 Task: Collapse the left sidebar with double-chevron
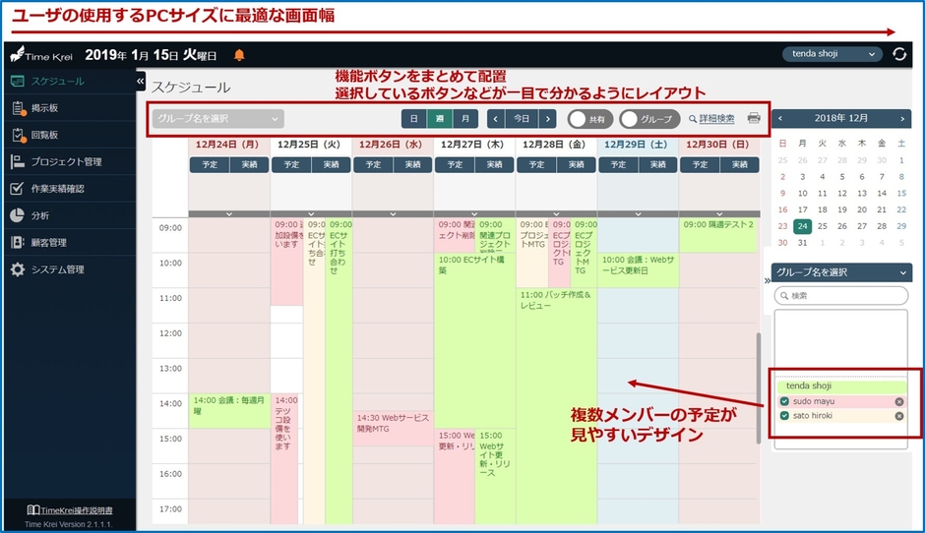tap(141, 81)
